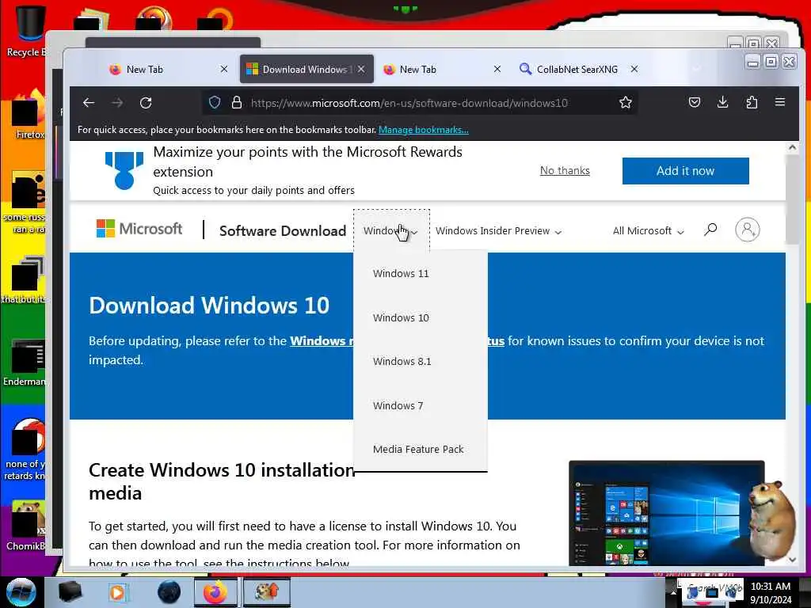Choose Windows 10 from dropdown
Image resolution: width=811 pixels, height=608 pixels.
[x=401, y=317]
